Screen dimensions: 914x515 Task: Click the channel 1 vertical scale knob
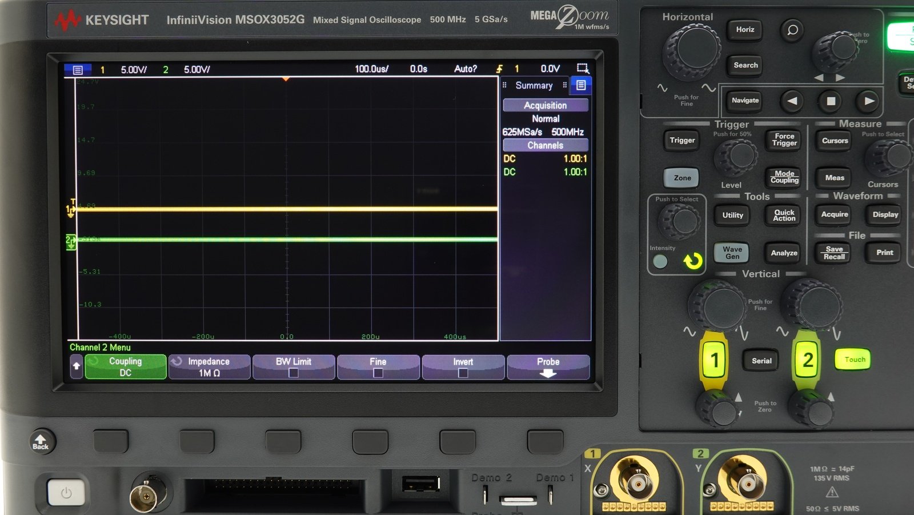[x=718, y=306]
